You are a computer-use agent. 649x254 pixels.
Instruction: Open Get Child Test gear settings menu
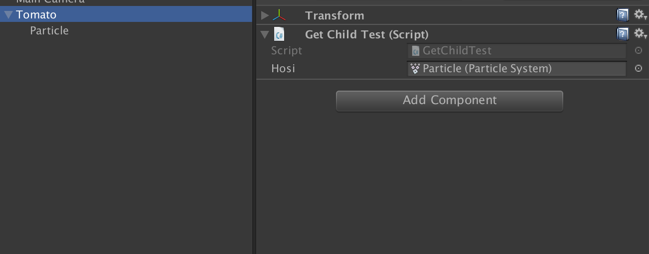640,33
